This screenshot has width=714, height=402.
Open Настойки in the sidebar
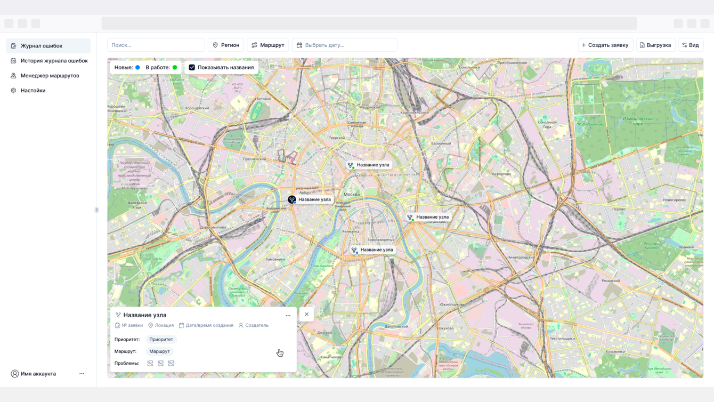point(33,91)
